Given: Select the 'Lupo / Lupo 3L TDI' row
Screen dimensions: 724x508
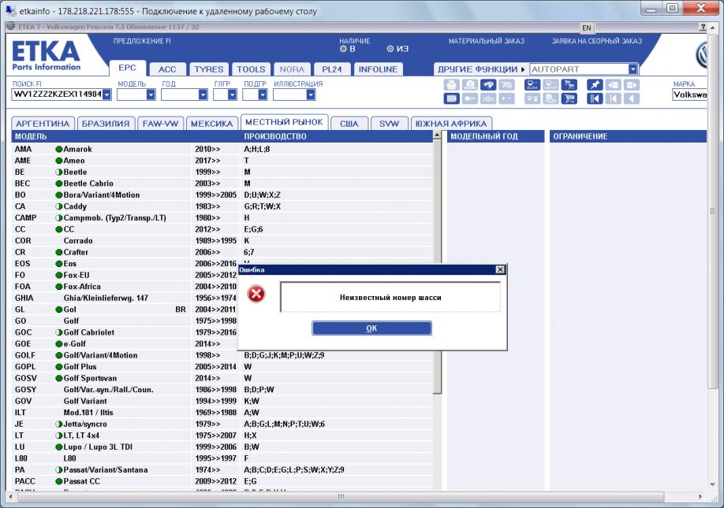Looking at the screenshot, I should coord(222,447).
